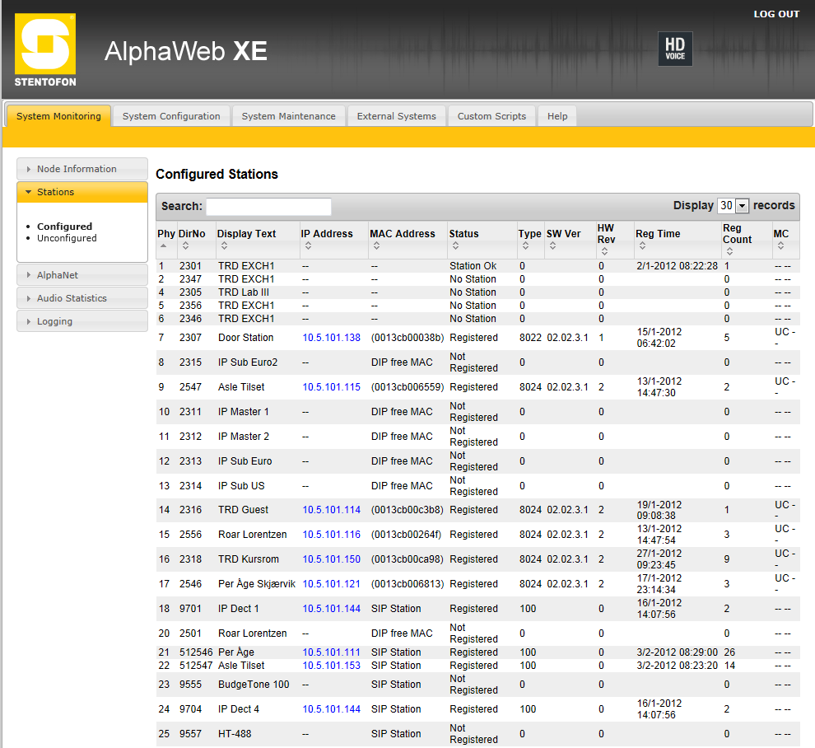This screenshot has height=748, width=815.
Task: Switch to the System Configuration tab
Action: coord(171,116)
